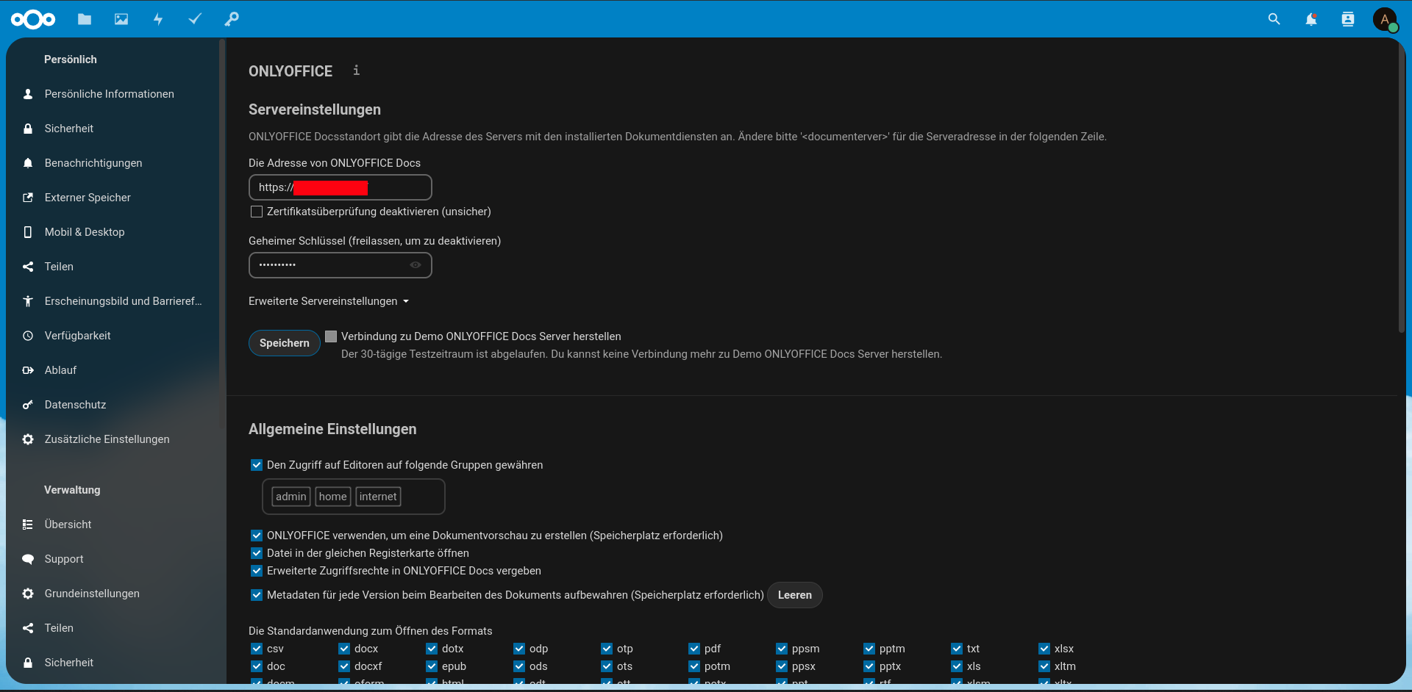
Task: Show ONLYOFFICE info icon details
Action: 356,70
